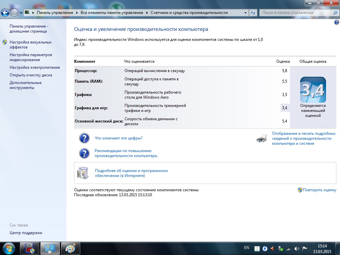The image size is (340, 255).
Task: Open Открыть очистку диска
Action: 31,75
